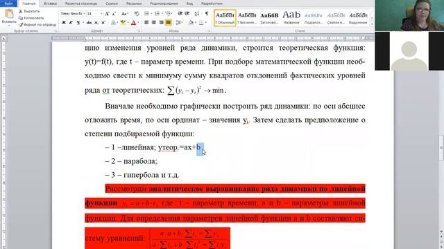The width and height of the screenshot is (444, 249).
Task: Shrink the font size with the shrink font icon
Action: 114,14
